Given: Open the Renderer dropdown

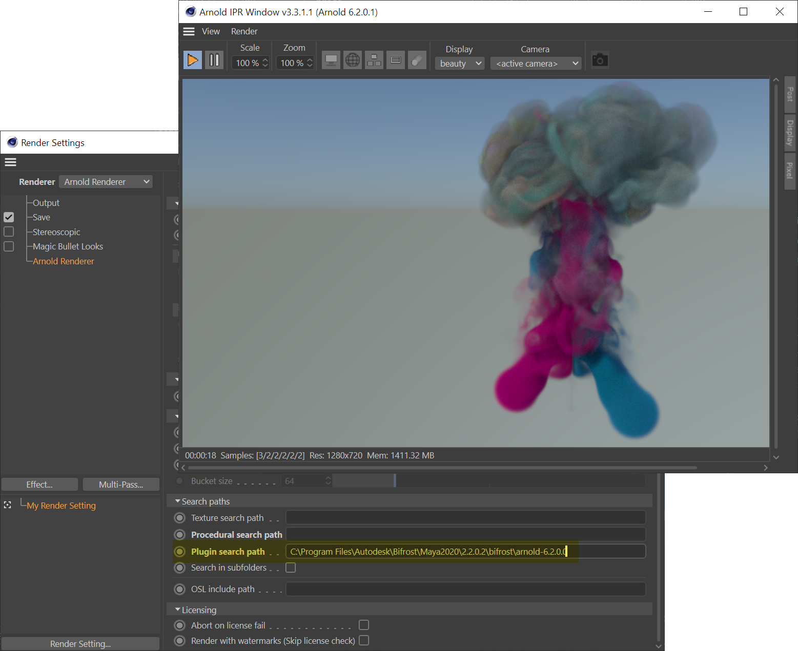Looking at the screenshot, I should [x=106, y=182].
